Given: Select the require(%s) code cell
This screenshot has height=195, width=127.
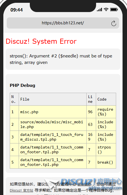Looking at the screenshot, I should pos(106,112).
